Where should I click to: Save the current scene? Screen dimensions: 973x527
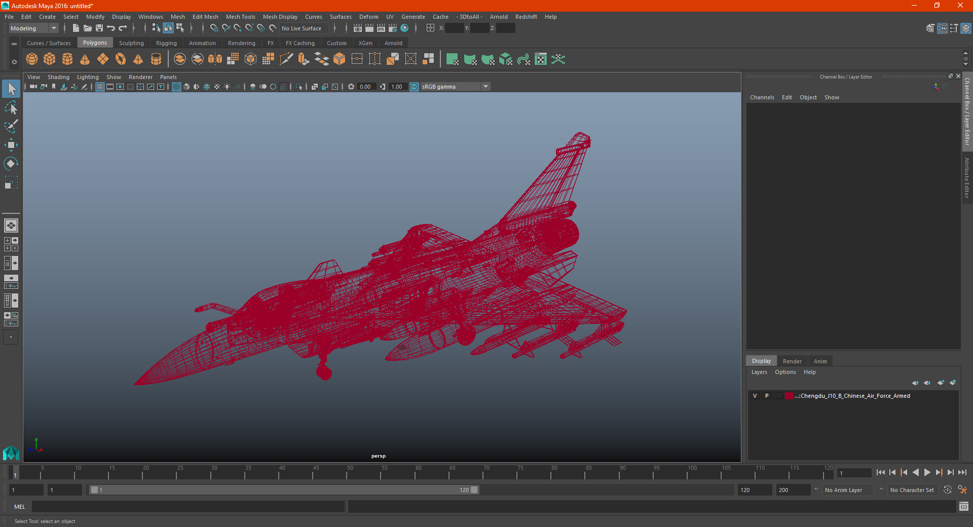(x=99, y=28)
